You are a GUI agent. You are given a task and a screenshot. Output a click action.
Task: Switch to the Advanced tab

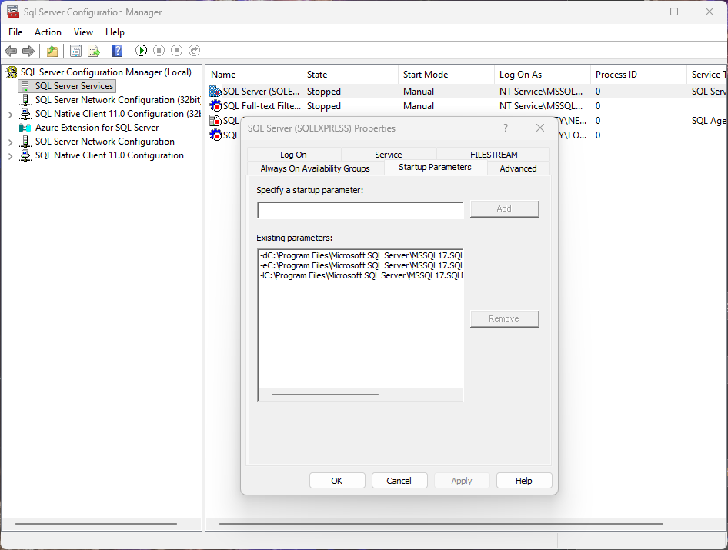pos(518,168)
